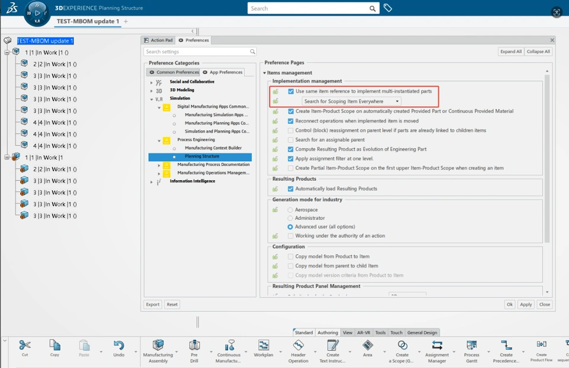Click the Expand All button

pyautogui.click(x=510, y=52)
